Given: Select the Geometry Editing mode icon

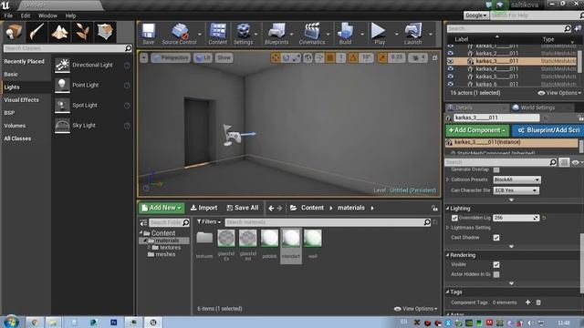Looking at the screenshot, I should [106, 32].
